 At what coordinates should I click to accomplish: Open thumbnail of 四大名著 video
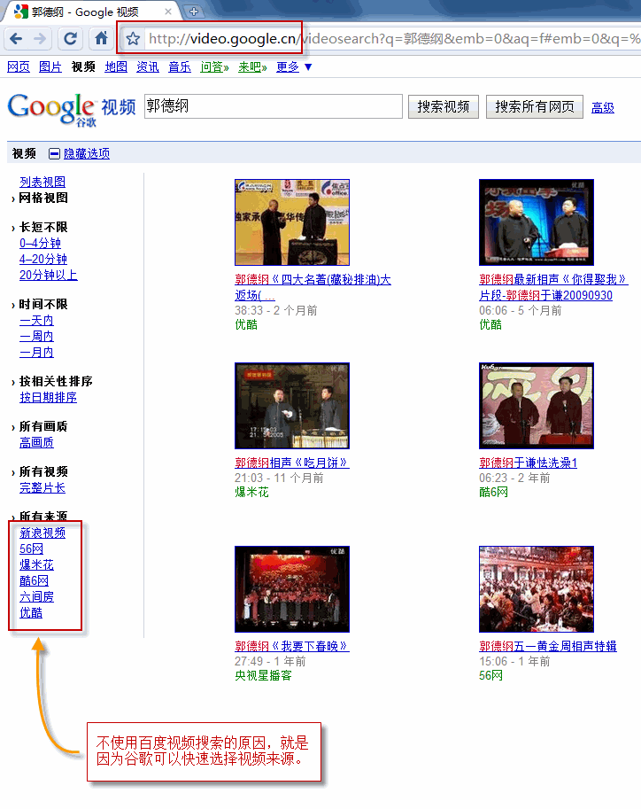click(292, 222)
